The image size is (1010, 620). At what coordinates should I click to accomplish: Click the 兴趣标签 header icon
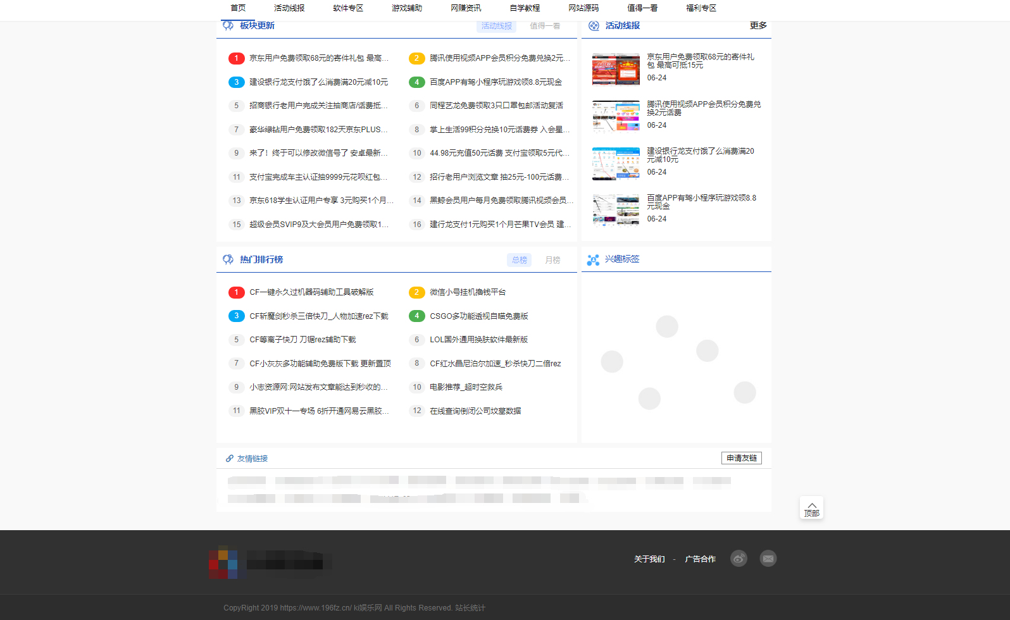tap(593, 259)
